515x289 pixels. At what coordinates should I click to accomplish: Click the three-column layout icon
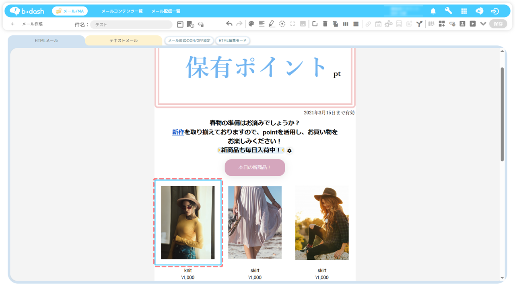click(x=346, y=24)
